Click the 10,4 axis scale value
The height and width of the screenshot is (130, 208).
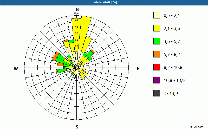(76, 14)
